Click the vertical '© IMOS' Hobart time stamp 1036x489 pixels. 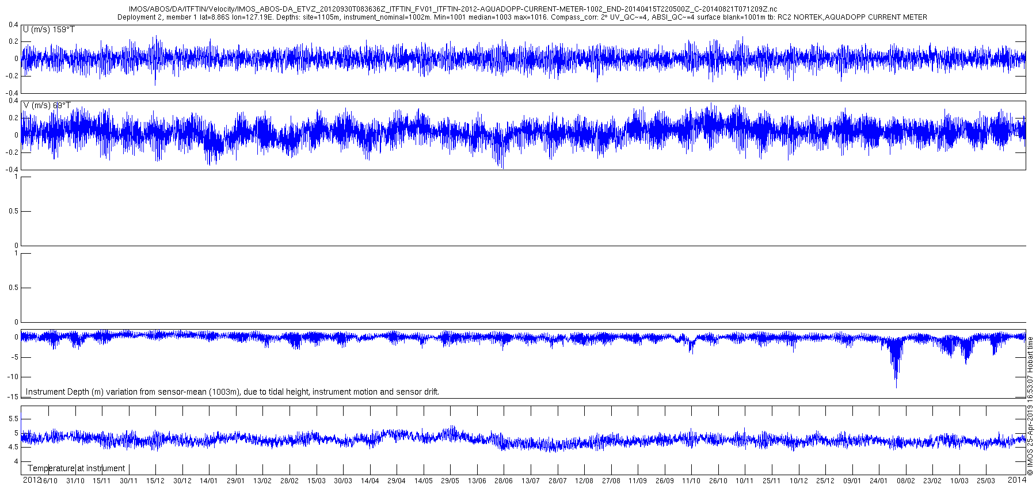click(1030, 406)
